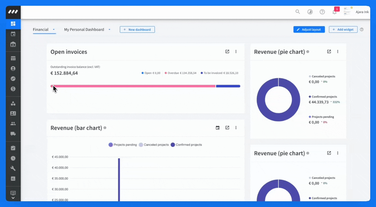Click Confirmed projects € 44.339,73 value
The height and width of the screenshot is (207, 376).
319,102
